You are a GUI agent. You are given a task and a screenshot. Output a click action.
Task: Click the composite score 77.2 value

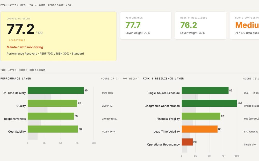(20, 29)
